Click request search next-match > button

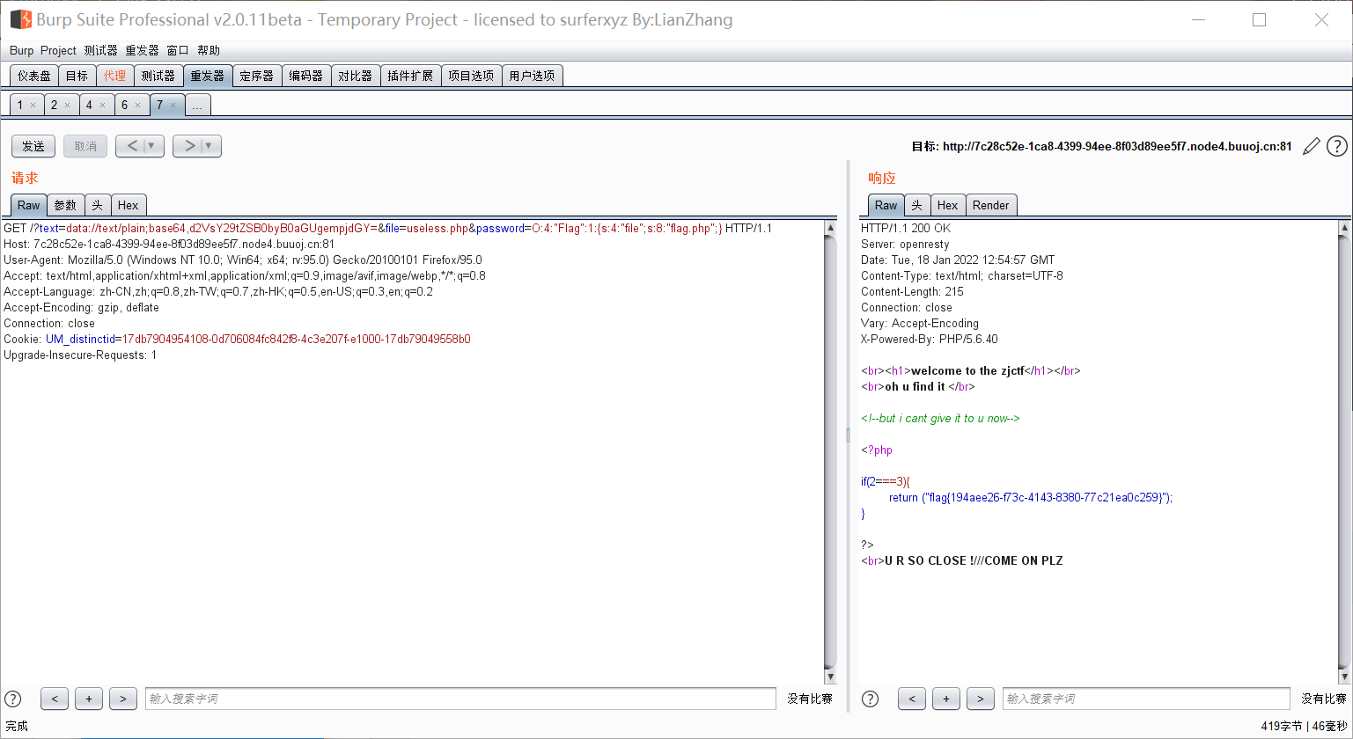tap(123, 699)
